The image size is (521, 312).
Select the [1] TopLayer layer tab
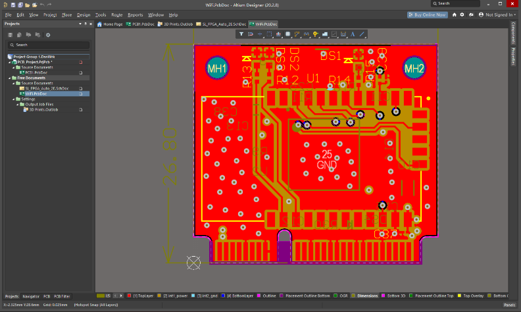point(141,296)
